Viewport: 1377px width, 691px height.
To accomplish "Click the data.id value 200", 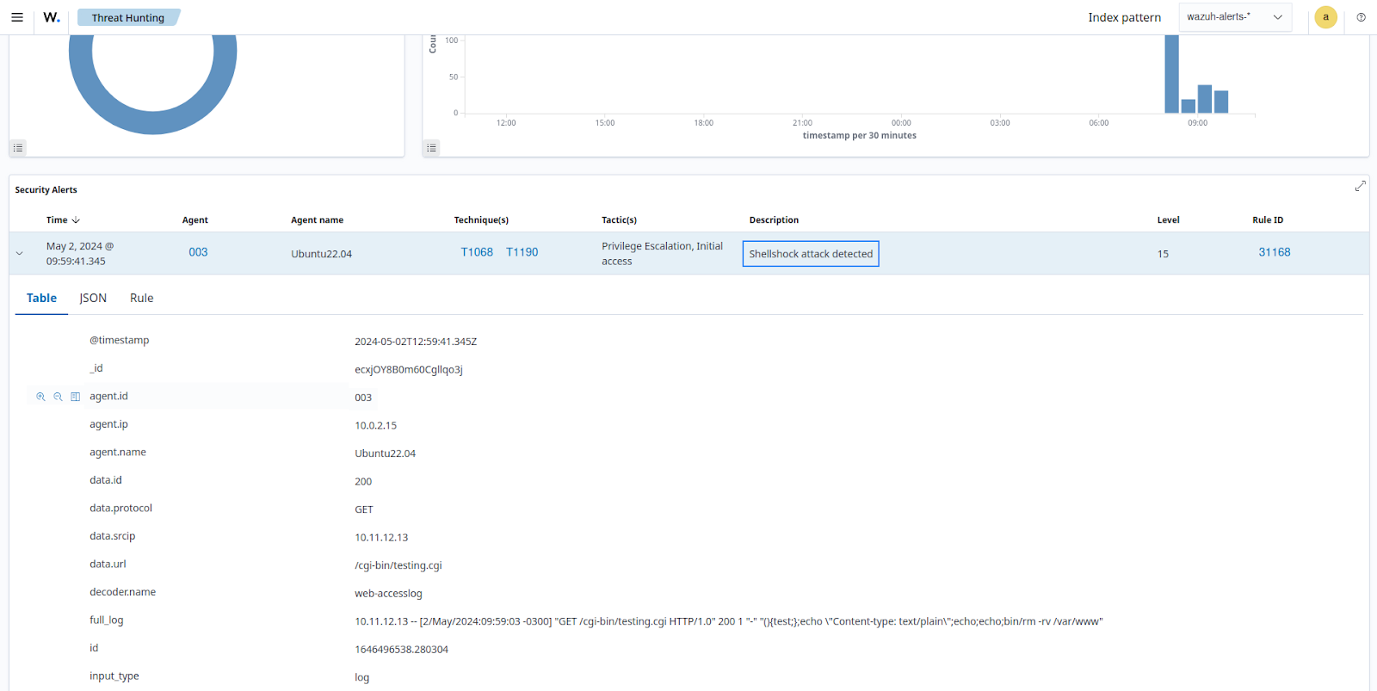I will click(x=363, y=481).
